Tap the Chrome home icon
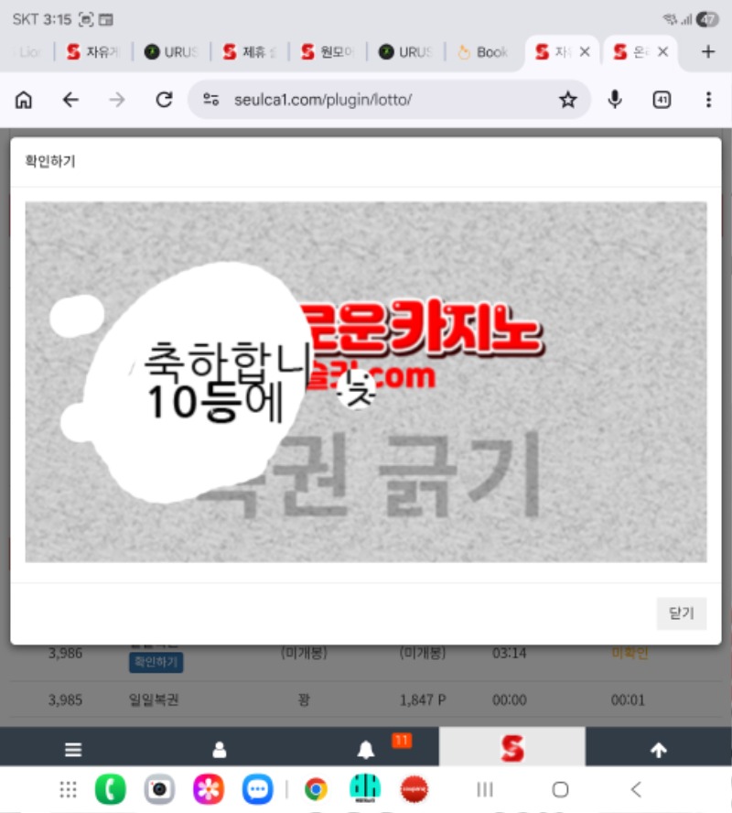Screen dimensions: 732x813 pyautogui.click(x=24, y=100)
